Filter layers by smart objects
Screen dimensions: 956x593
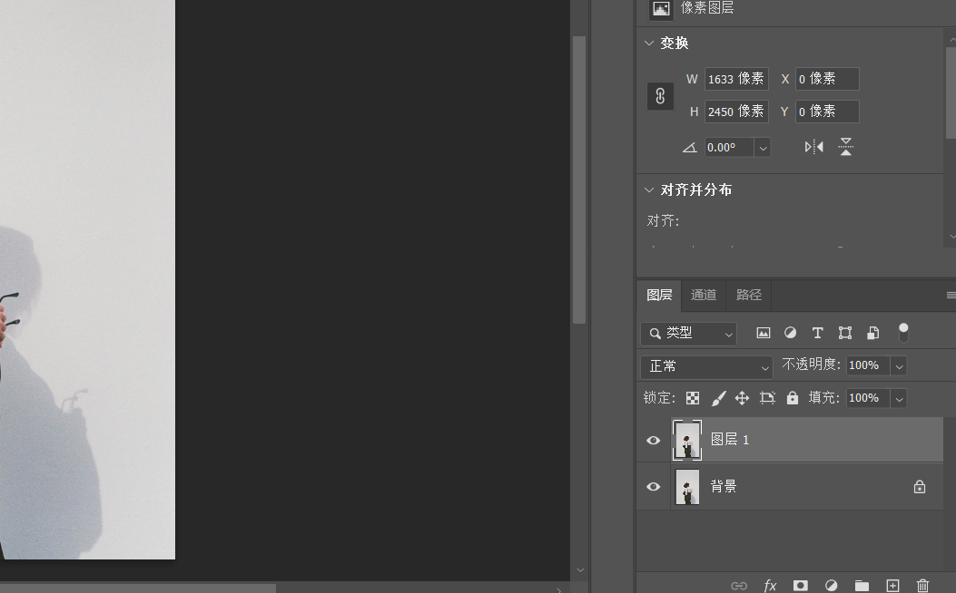click(x=873, y=333)
